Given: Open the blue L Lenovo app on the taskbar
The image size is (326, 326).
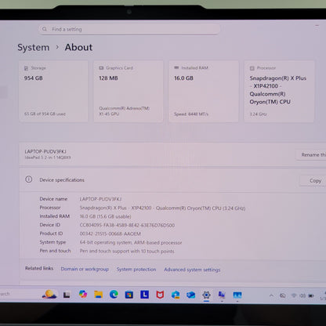Looking at the screenshot, I should 144,295.
